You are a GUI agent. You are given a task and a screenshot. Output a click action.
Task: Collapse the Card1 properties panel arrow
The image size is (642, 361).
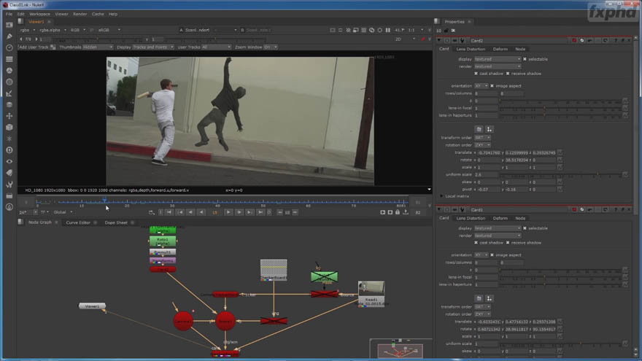439,209
